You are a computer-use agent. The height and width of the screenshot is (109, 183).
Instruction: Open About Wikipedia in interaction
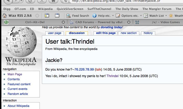[x=18, y=106]
